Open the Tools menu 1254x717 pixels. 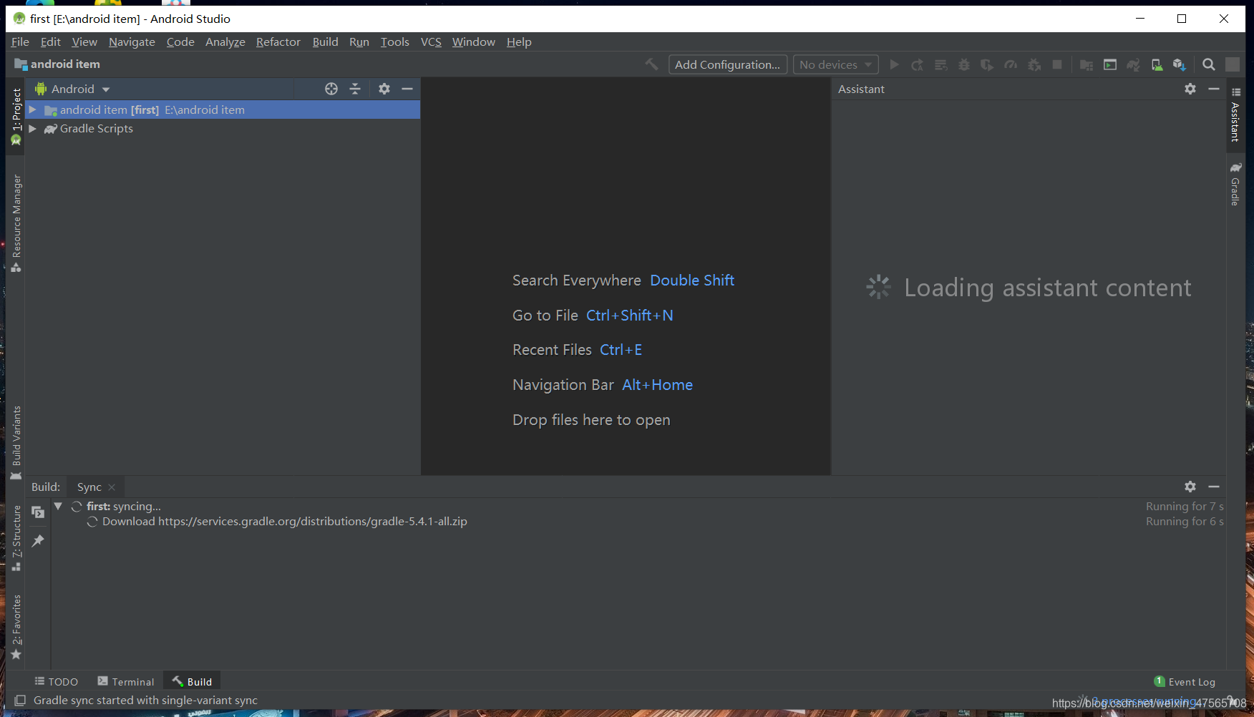(x=394, y=42)
